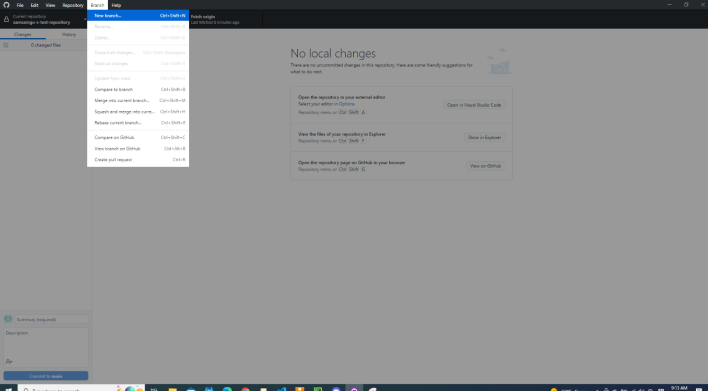Image resolution: width=708 pixels, height=391 pixels.
Task: Click the taskbar clock showing 9:13 AM
Action: point(679,388)
